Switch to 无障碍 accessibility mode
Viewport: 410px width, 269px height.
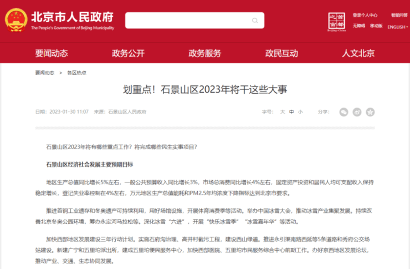(359, 26)
